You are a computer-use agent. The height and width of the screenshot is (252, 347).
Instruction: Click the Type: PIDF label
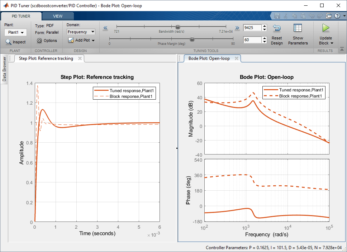(44, 26)
